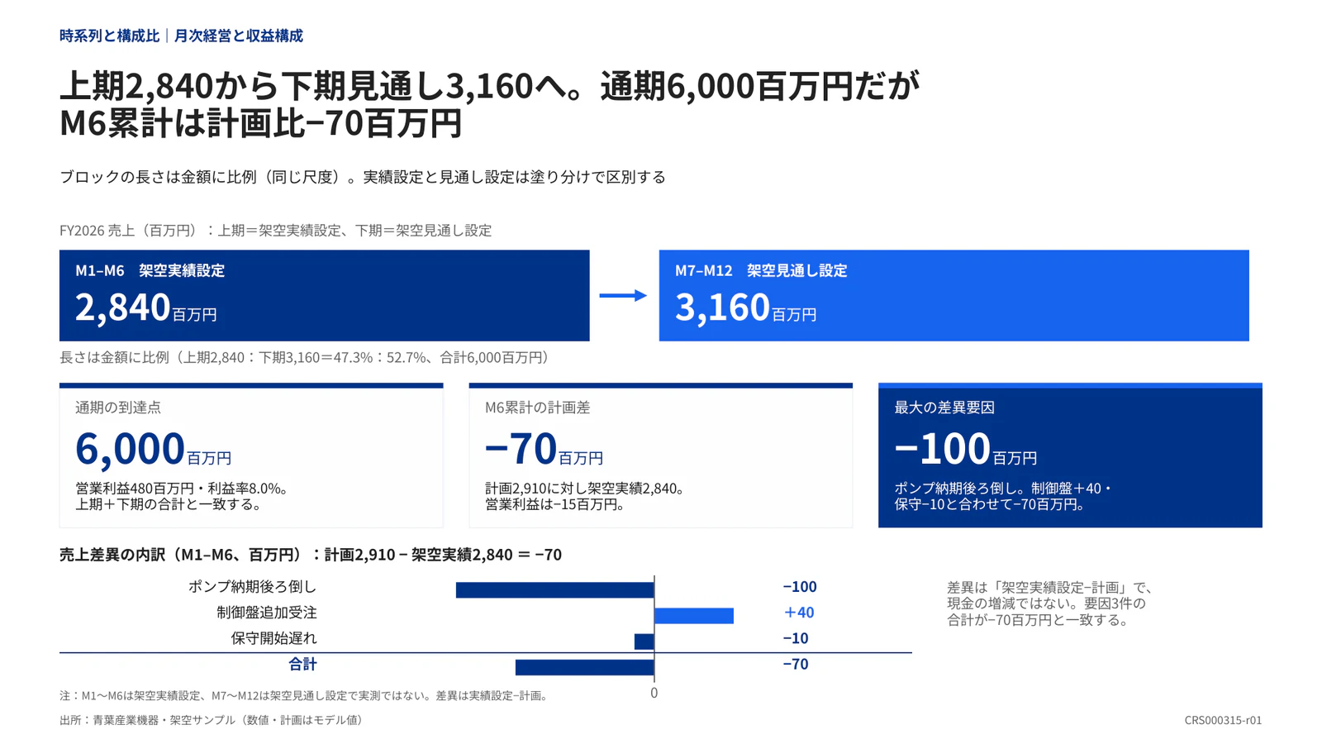The height and width of the screenshot is (744, 1322).
Task: Click the value '2,840' in the dark block
Action: [x=122, y=307]
